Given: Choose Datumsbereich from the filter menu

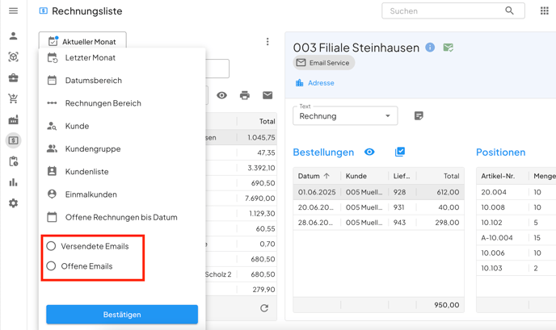Looking at the screenshot, I should click(x=93, y=81).
